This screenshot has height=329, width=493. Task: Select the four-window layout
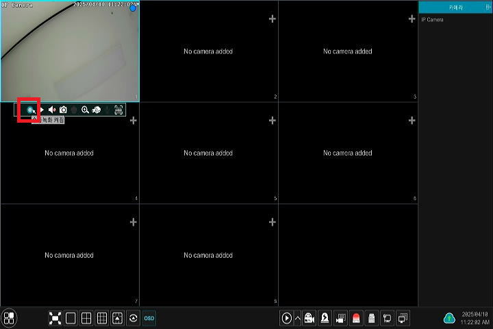click(x=86, y=318)
